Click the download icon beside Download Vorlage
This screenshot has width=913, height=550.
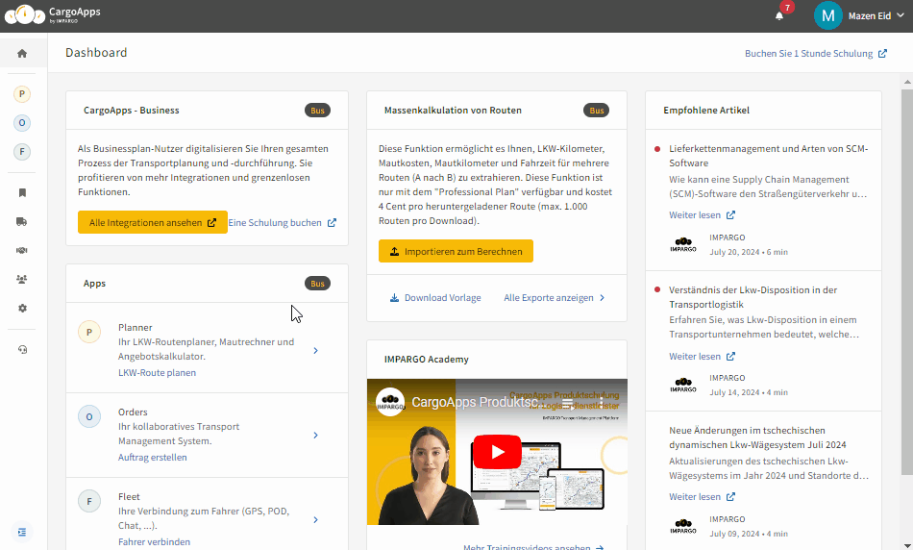pyautogui.click(x=394, y=298)
